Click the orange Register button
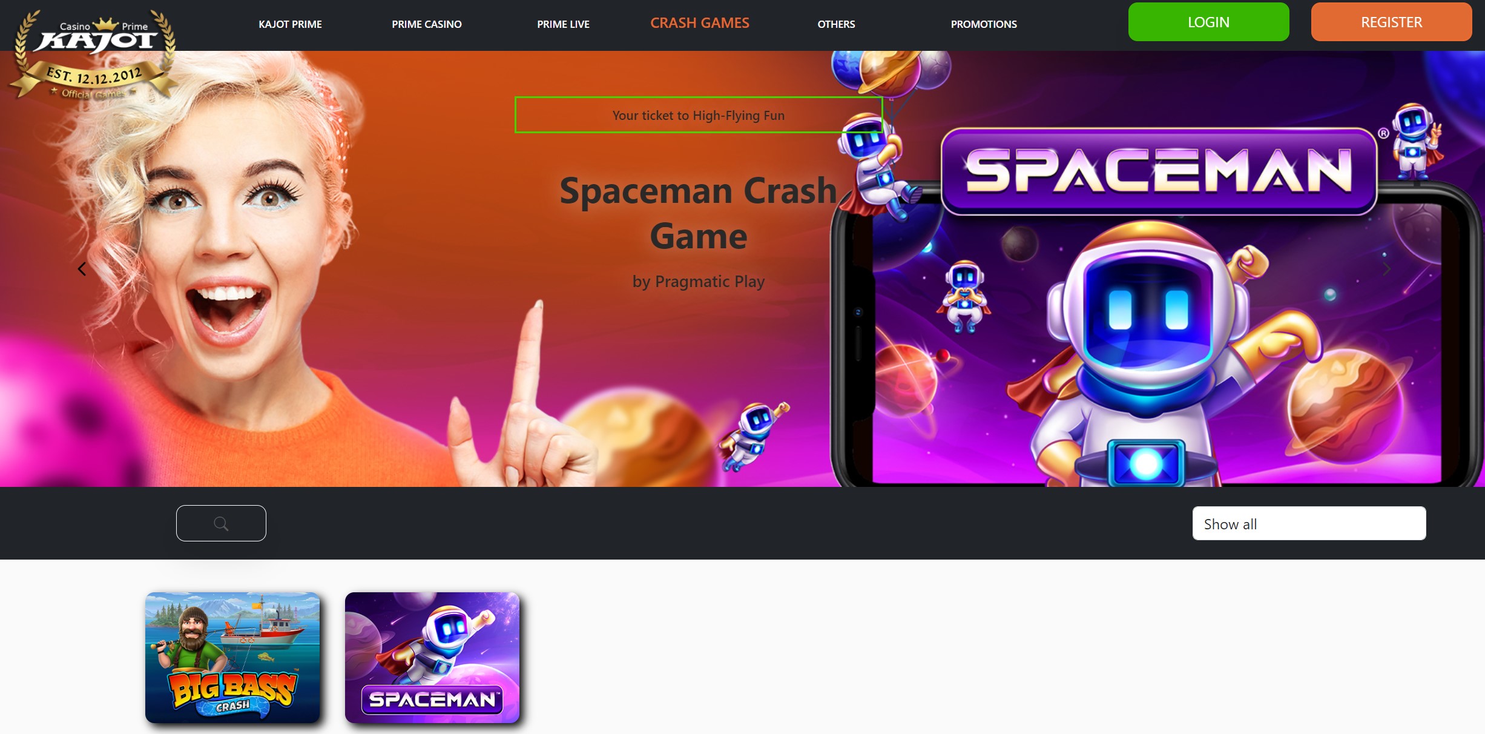The image size is (1485, 734). [x=1391, y=22]
